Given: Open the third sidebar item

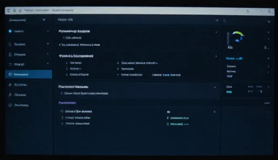Looking at the screenshot, I should (x=20, y=55).
